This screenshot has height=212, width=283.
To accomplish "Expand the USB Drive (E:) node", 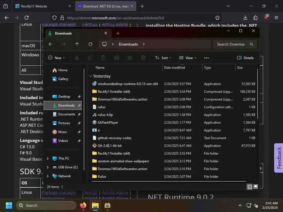I will point(48,167).
